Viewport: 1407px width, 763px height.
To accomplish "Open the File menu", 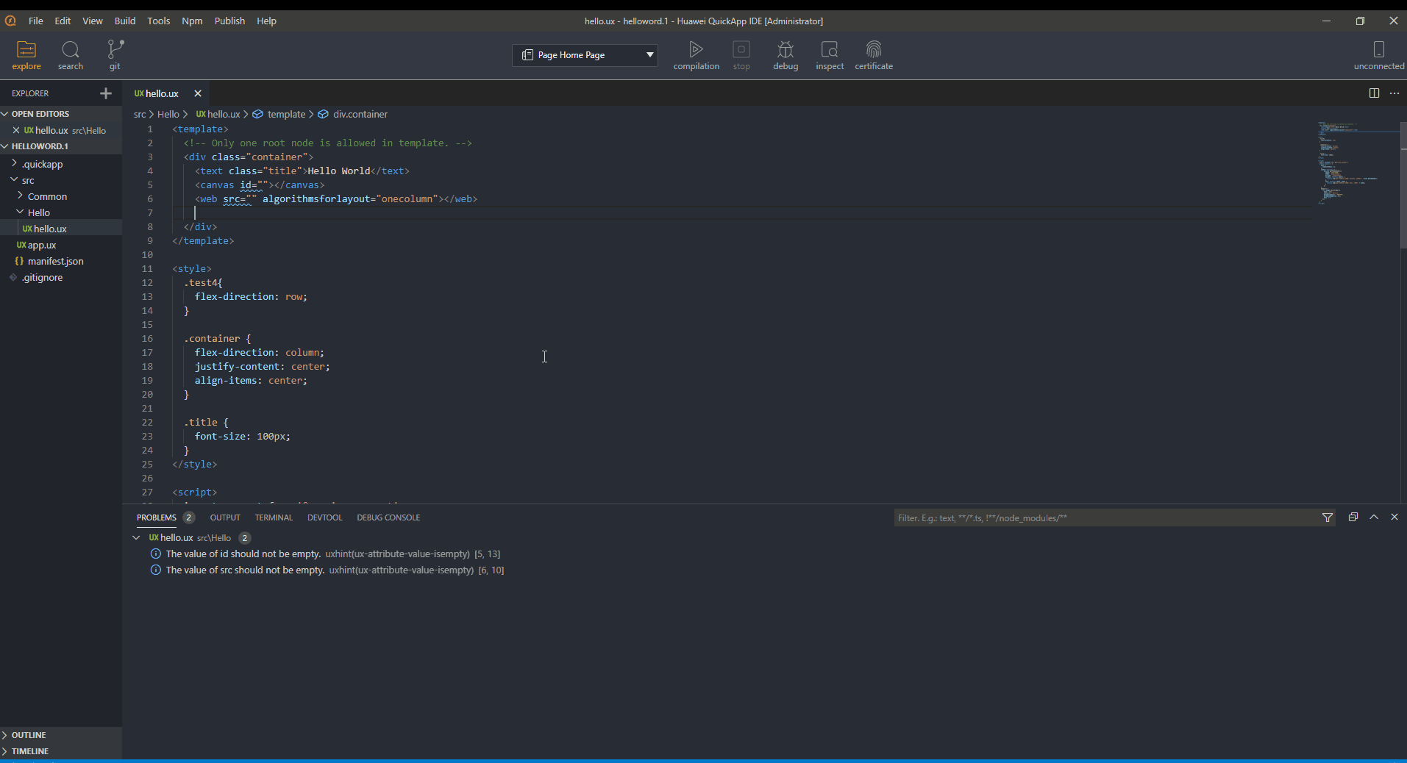I will coord(35,21).
